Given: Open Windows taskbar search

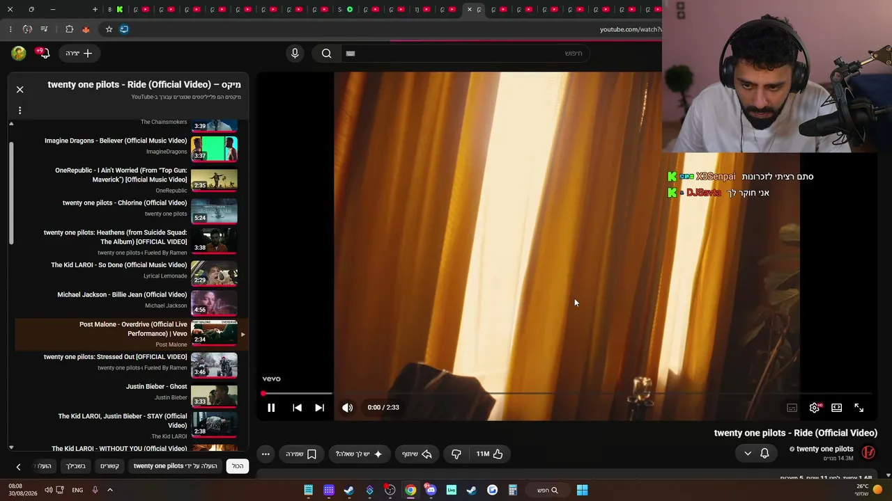Looking at the screenshot, I should (547, 490).
